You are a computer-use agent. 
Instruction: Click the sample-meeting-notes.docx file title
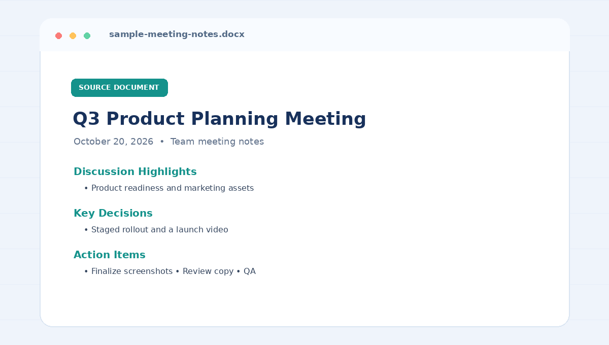(177, 34)
